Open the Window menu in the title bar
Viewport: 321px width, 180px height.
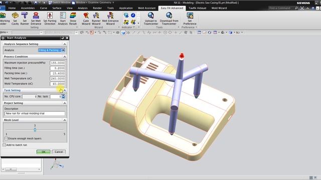81,2
